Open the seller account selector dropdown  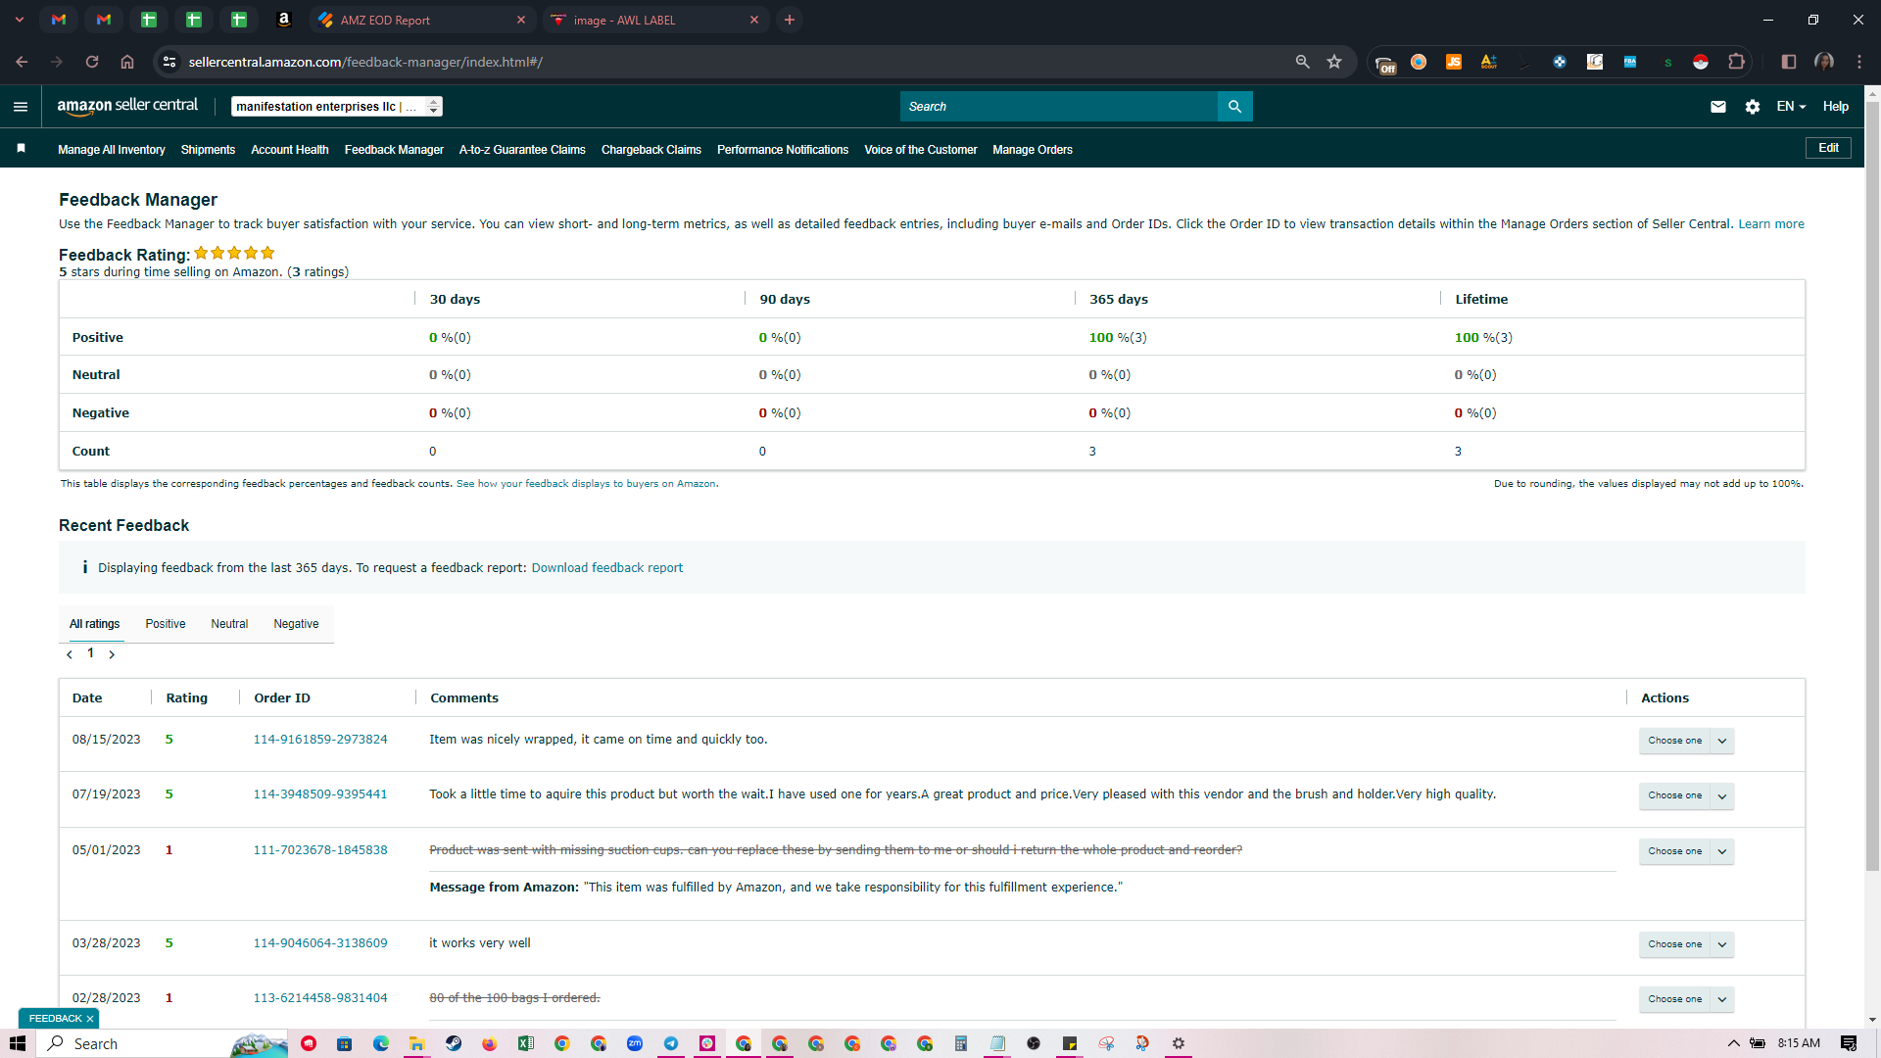click(337, 107)
